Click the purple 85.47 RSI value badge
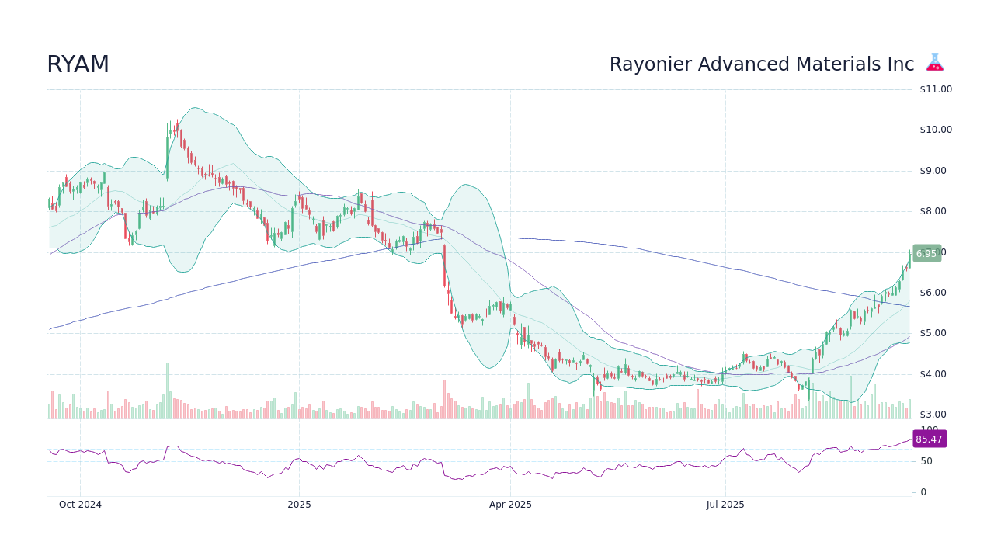 tap(929, 439)
